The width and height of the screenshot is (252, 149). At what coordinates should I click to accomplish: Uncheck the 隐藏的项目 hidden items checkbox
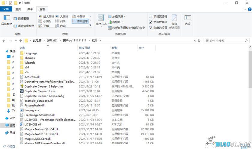(x=151, y=28)
